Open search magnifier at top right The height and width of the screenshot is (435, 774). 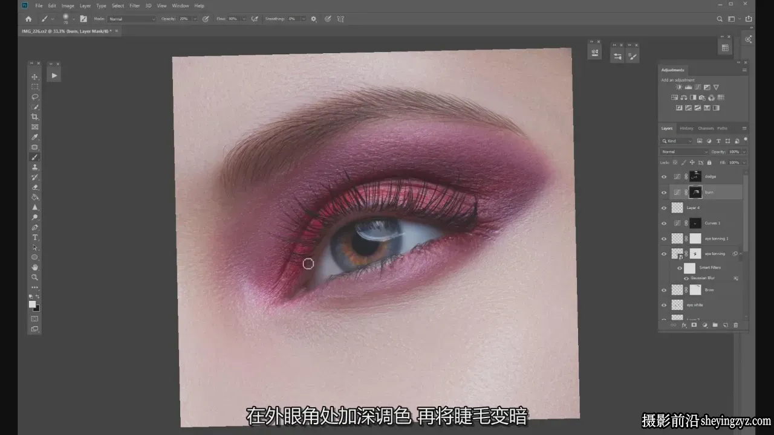(x=720, y=19)
